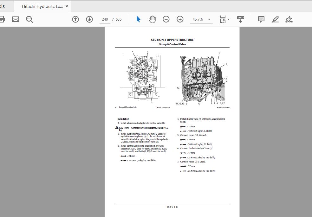Click the page number field showing 240
The image size is (312, 217).
pyautogui.click(x=105, y=19)
